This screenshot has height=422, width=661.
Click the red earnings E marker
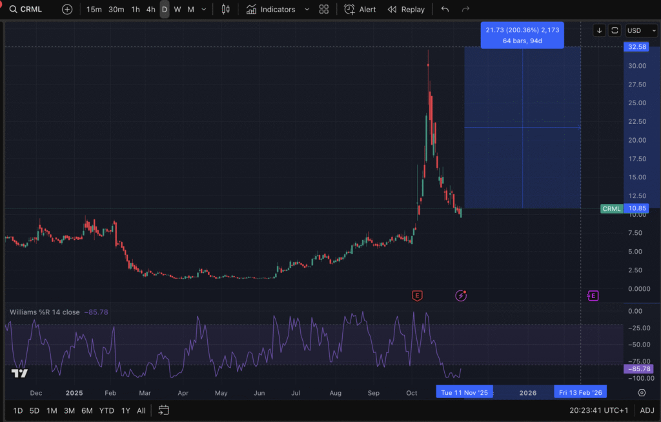point(418,296)
